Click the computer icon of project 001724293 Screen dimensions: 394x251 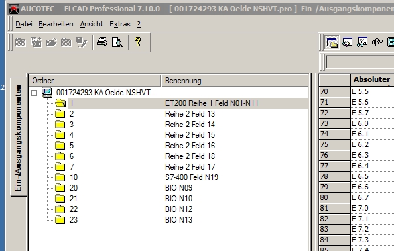(47, 93)
